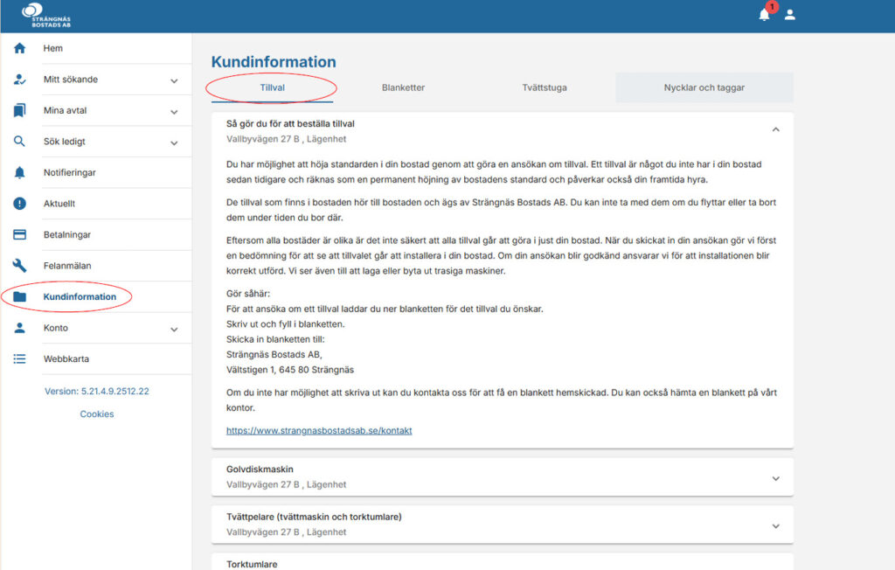Open the strangnasbostadsab.se kontakt link
The width and height of the screenshot is (895, 570).
click(x=320, y=430)
